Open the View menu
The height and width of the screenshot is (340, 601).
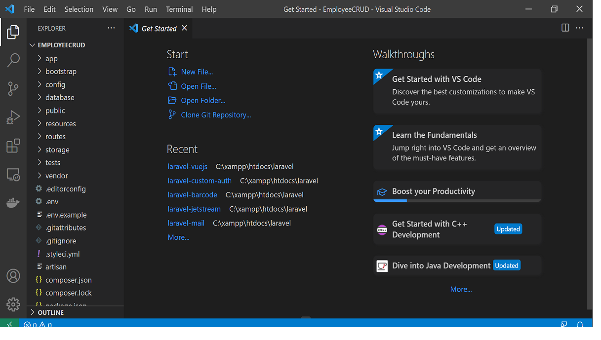click(x=110, y=9)
